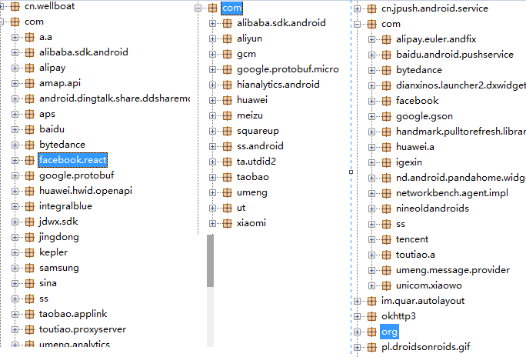Click the package icon next to unicom.xiaowo

(387, 285)
